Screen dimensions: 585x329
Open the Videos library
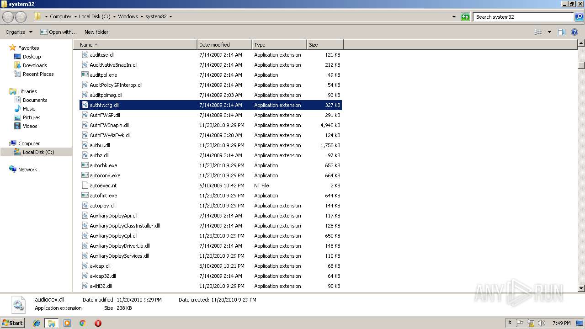point(26,126)
